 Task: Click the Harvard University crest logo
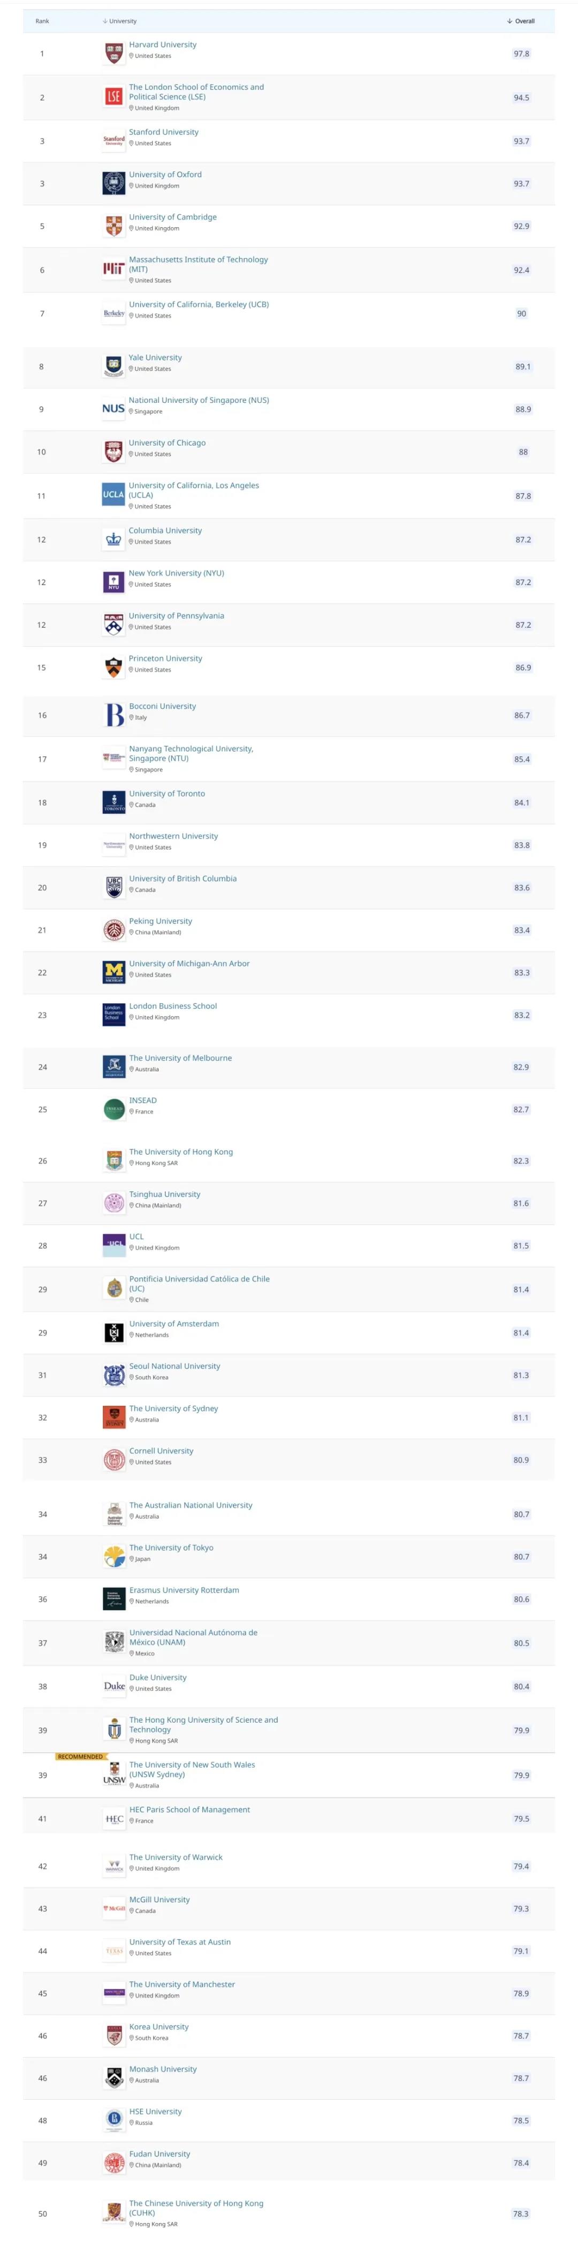click(114, 54)
